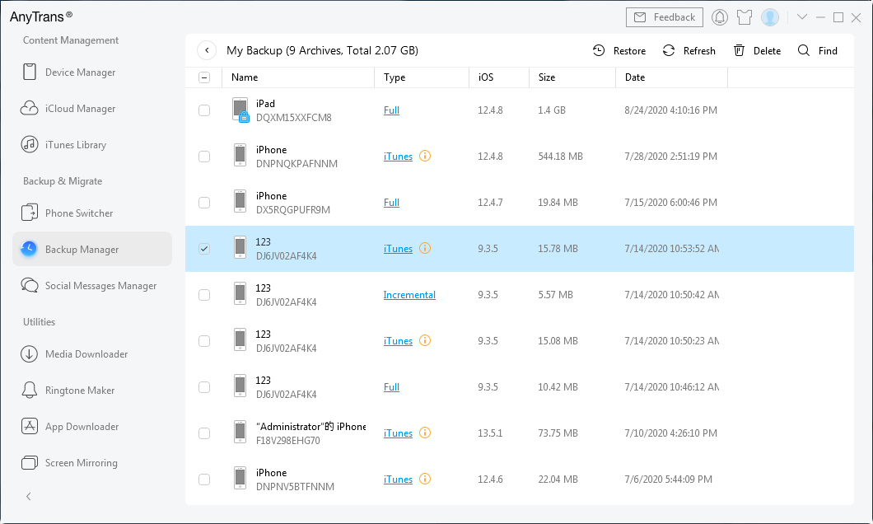Open App Downloader utility
Viewport: 873px width, 524px height.
point(92,427)
